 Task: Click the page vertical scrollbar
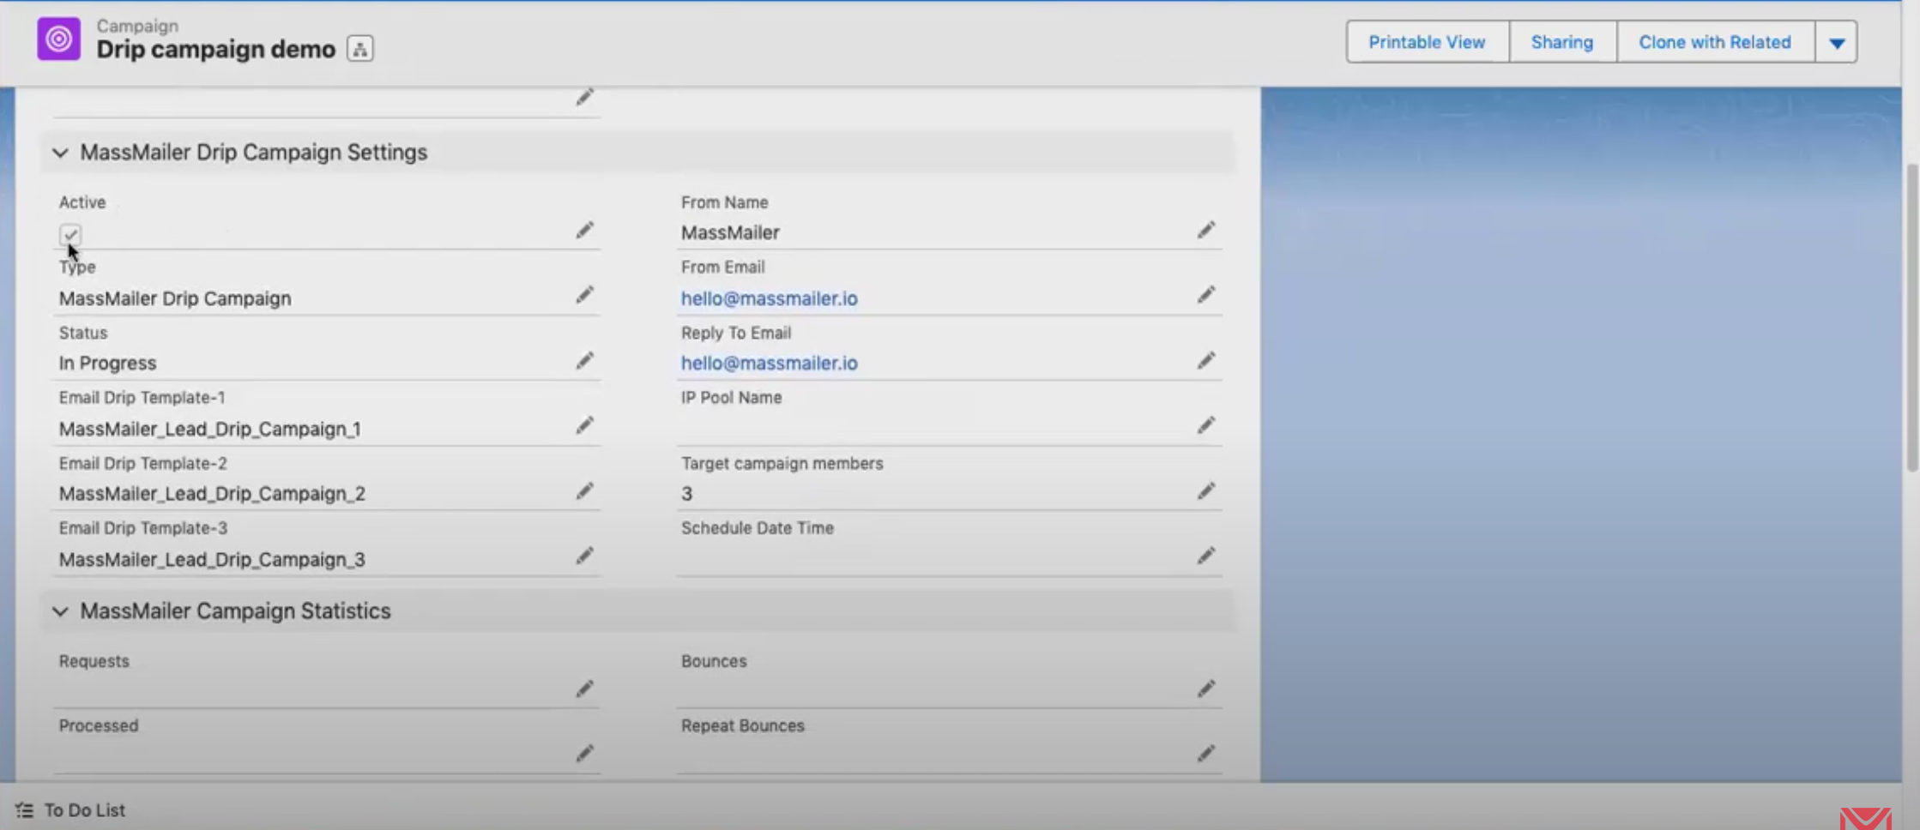pyautogui.click(x=1911, y=317)
